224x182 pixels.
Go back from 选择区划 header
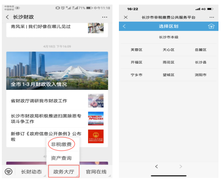pyautogui.click(x=124, y=26)
